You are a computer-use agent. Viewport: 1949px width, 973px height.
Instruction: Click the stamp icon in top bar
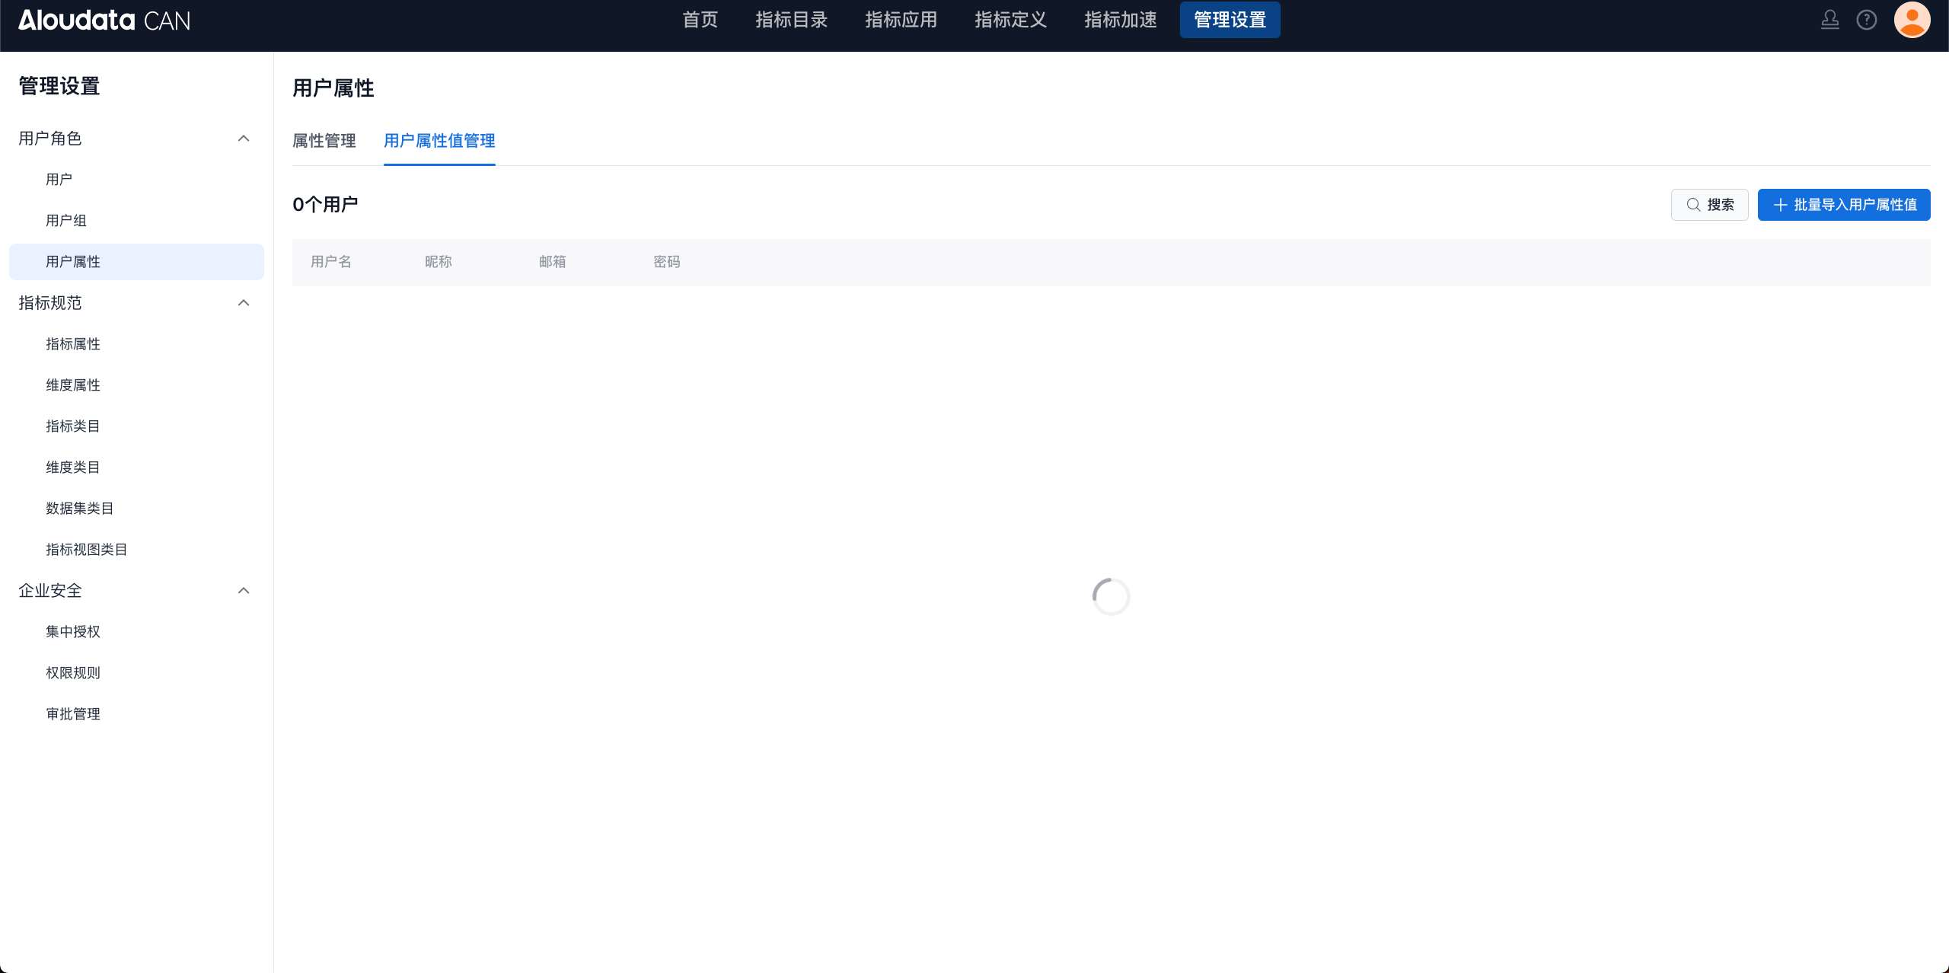point(1829,20)
